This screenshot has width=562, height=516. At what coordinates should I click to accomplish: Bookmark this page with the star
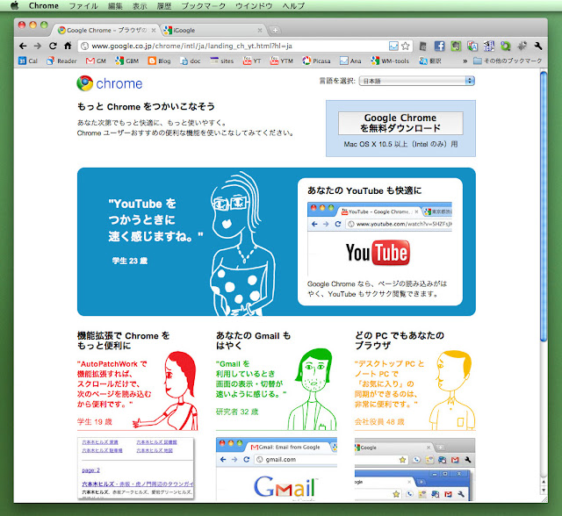406,46
